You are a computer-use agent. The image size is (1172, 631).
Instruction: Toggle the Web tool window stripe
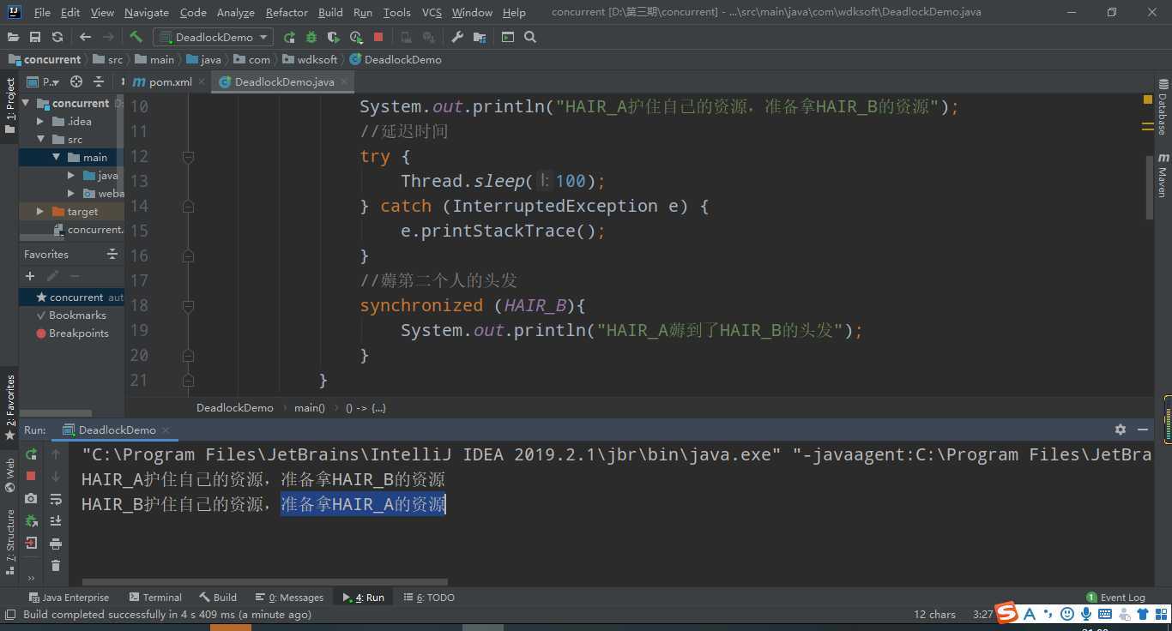coord(9,475)
